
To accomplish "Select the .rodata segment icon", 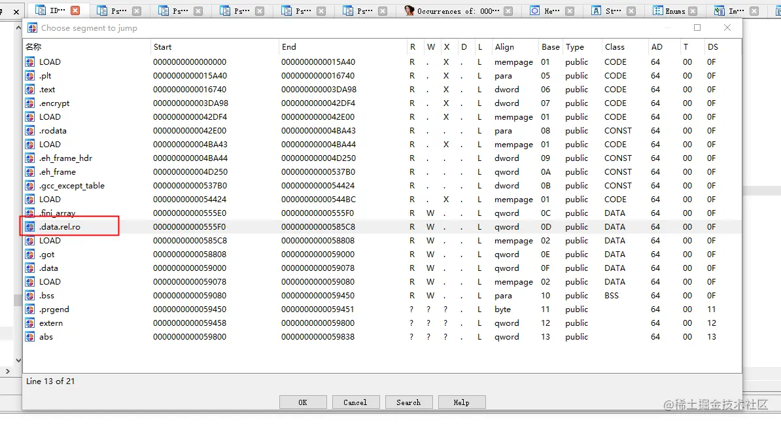I will (x=30, y=131).
